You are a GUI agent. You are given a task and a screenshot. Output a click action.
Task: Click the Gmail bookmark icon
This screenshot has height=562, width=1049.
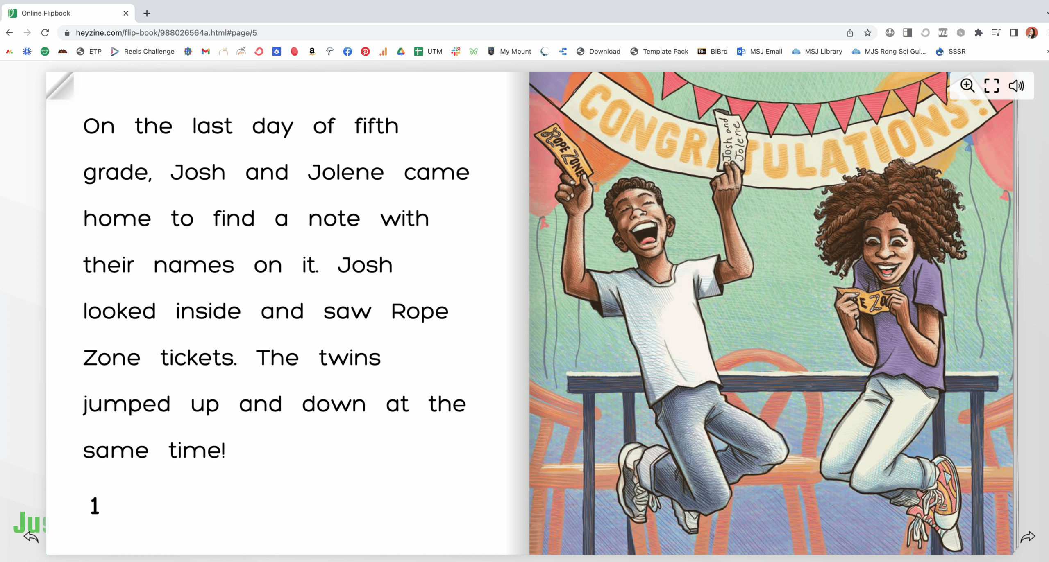pyautogui.click(x=206, y=52)
